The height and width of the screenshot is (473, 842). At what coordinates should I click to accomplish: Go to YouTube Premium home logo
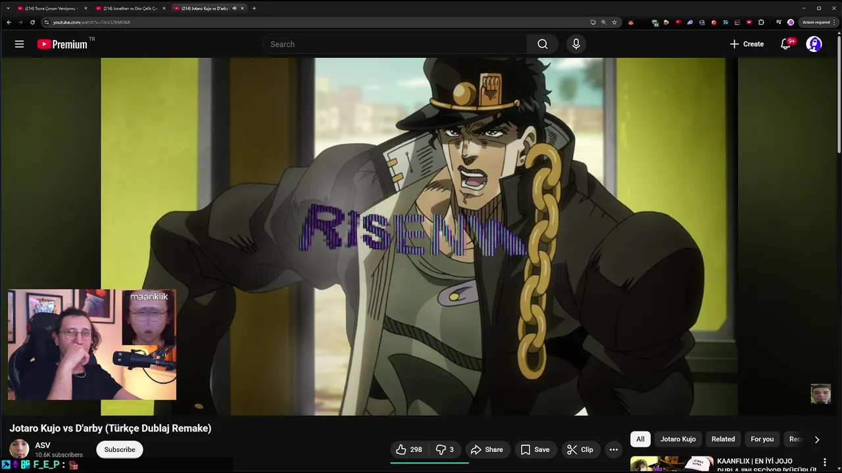click(62, 44)
